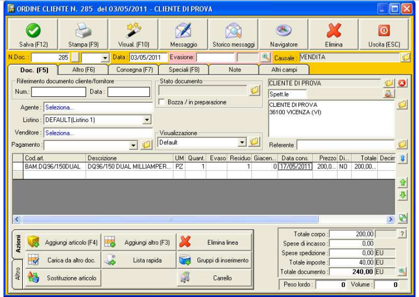This screenshot has width=419, height=297.
Task: Select cell BAM.DQ96/150DUAL in grid
Action: pyautogui.click(x=54, y=167)
